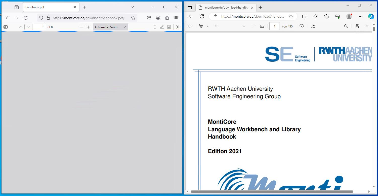This screenshot has width=378, height=196.
Task: Toggle Firefox PDF sidebar
Action: click(6, 27)
